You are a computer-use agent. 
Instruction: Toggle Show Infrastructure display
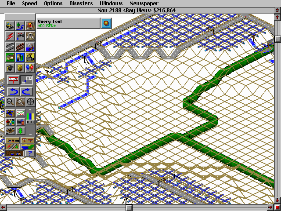pos(12,147)
